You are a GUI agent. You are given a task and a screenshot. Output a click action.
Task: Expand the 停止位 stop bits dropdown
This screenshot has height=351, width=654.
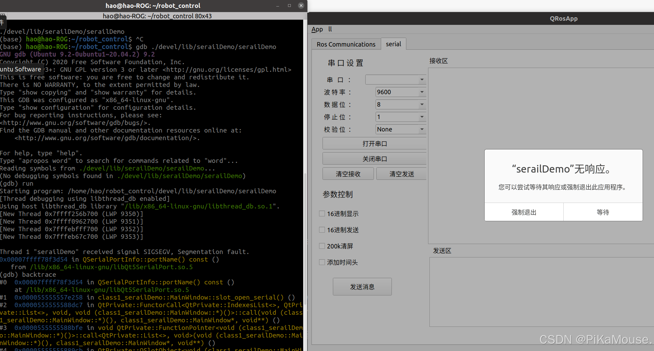(401, 117)
